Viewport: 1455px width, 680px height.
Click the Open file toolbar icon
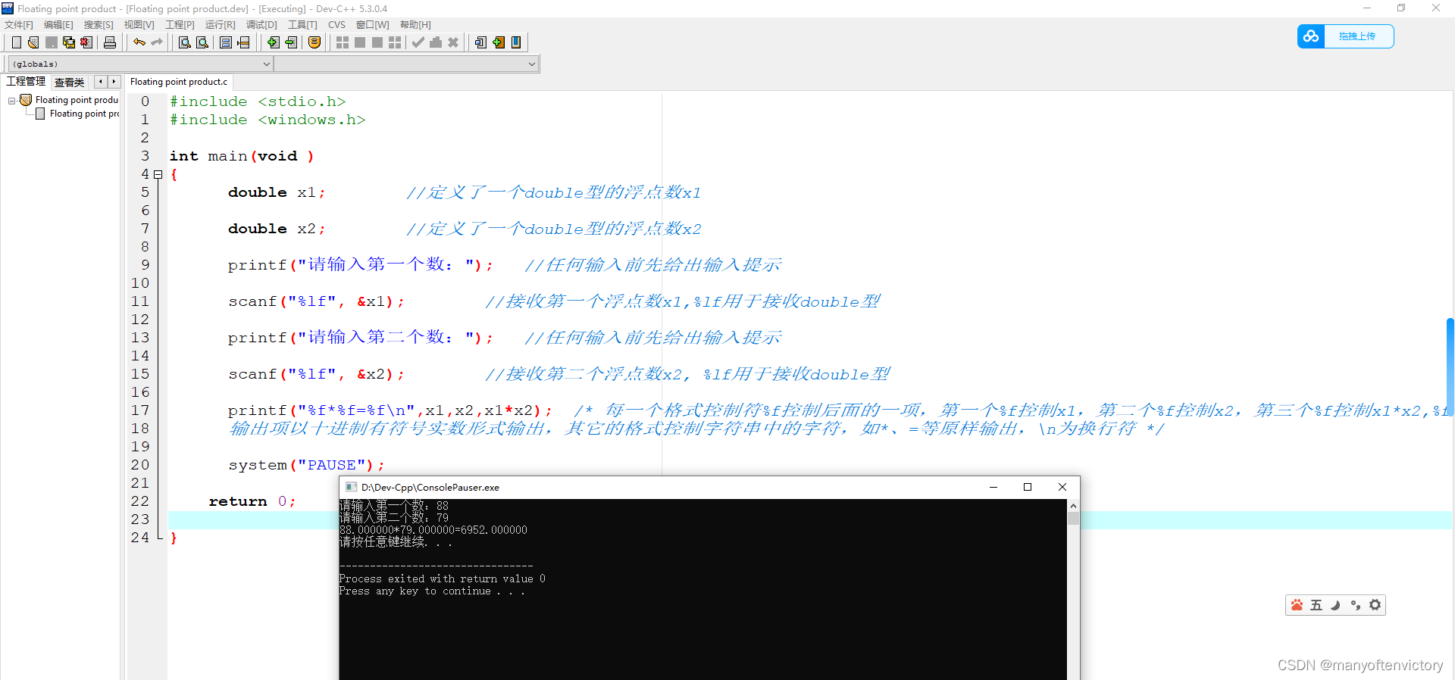33,42
